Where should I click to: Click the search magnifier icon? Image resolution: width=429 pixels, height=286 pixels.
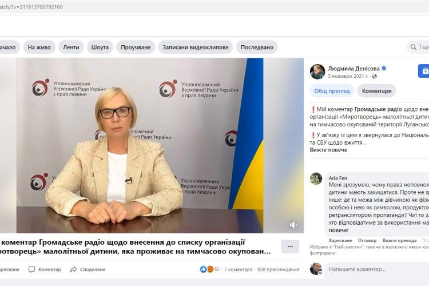(x=414, y=47)
